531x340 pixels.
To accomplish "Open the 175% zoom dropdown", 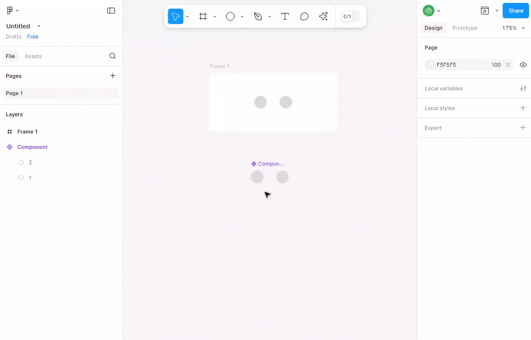I will coord(513,28).
